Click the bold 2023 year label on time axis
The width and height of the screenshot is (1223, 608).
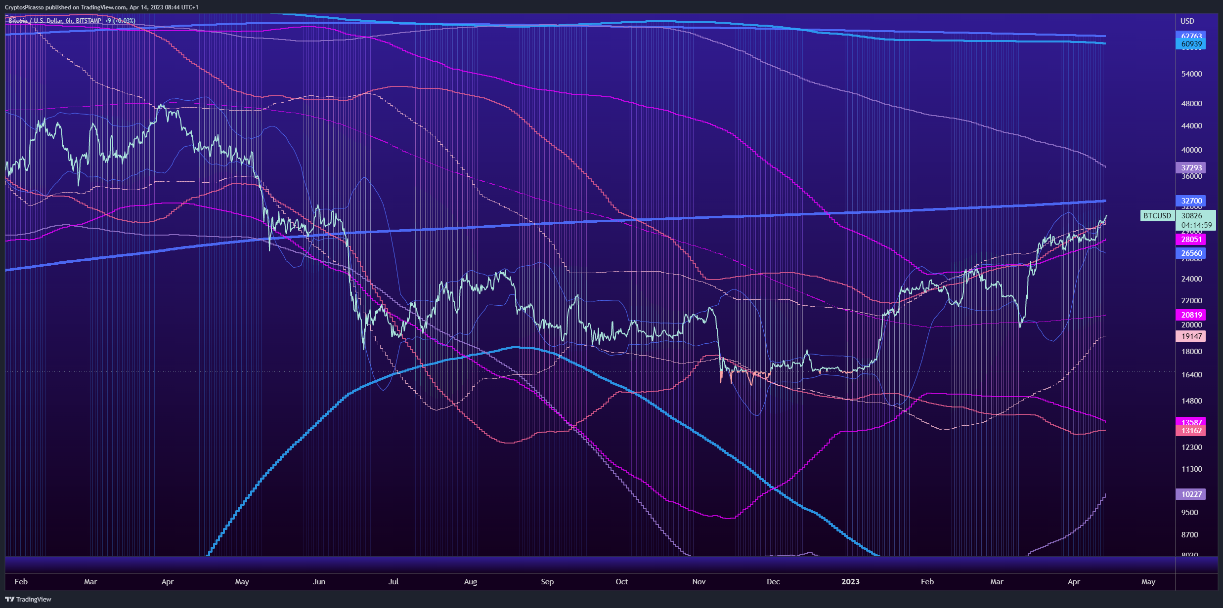pos(850,581)
